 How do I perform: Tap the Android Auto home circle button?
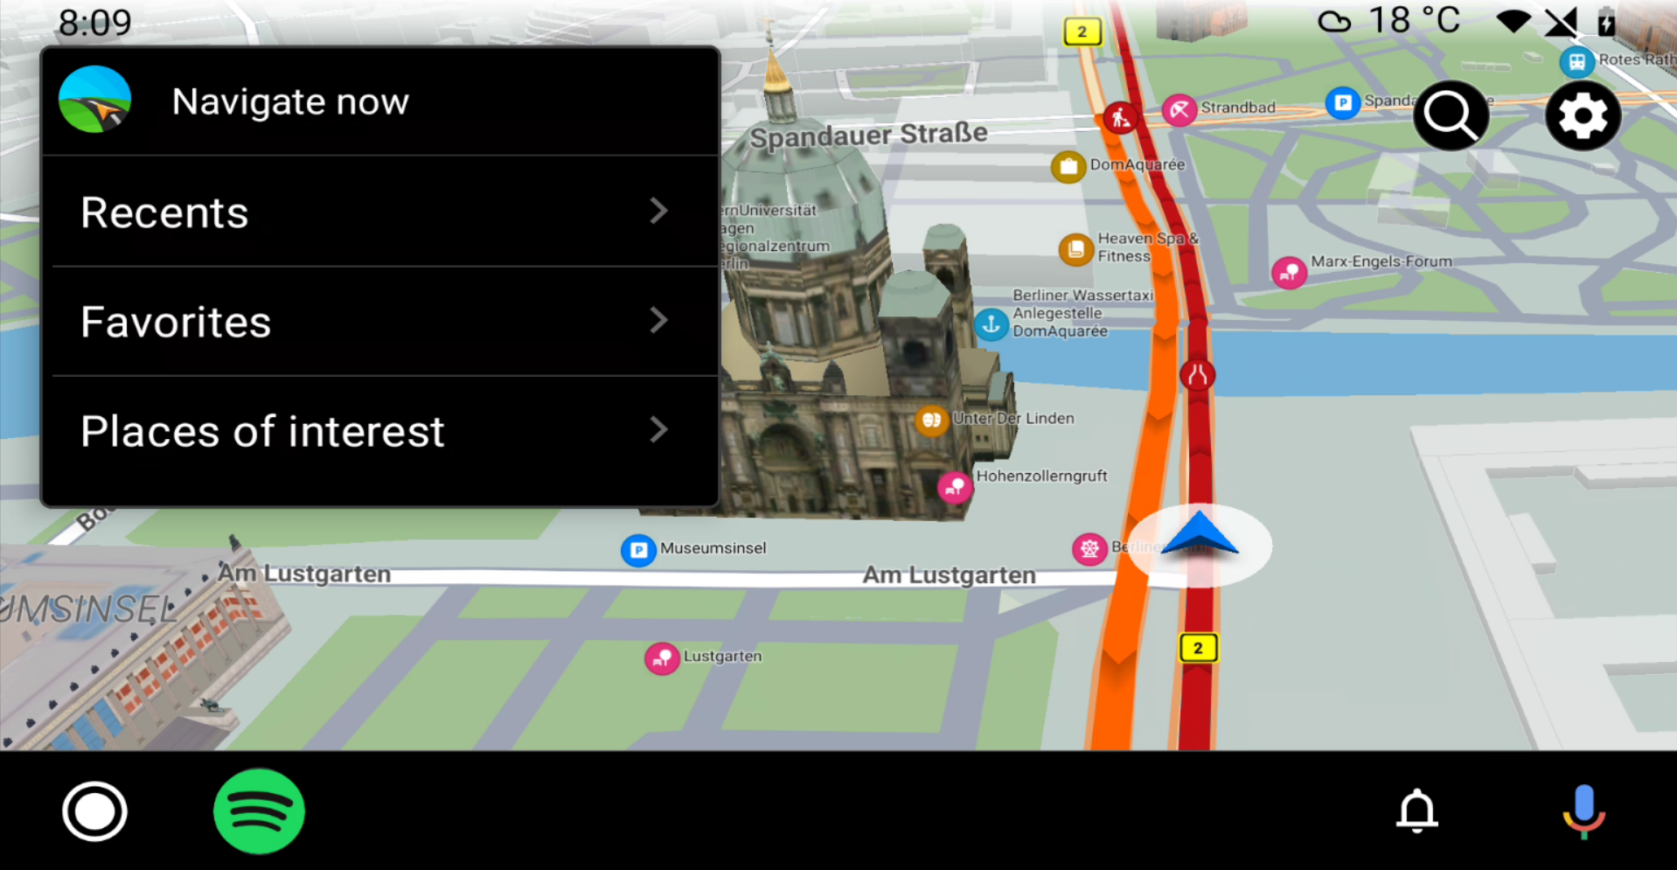point(94,811)
